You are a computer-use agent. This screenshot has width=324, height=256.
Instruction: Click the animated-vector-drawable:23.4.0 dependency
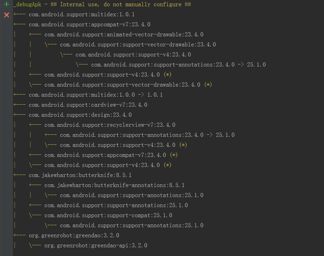(x=124, y=35)
